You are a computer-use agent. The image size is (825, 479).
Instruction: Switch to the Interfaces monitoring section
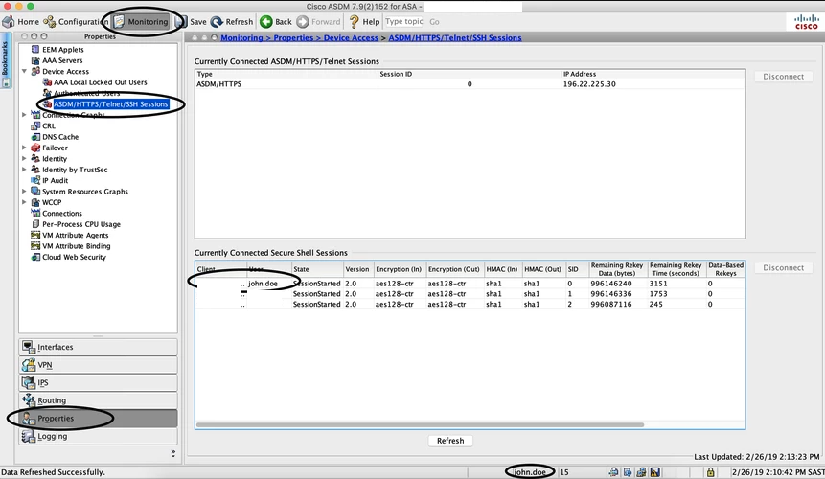click(99, 347)
